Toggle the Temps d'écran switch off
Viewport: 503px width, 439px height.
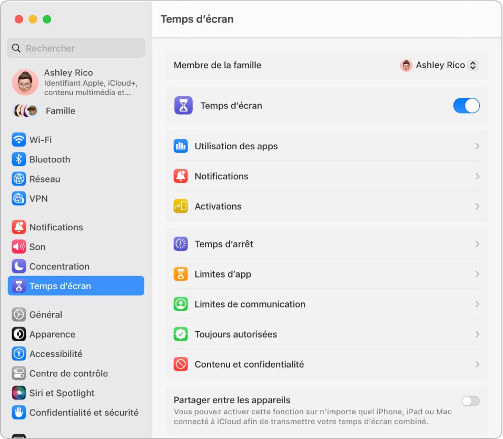coord(466,105)
